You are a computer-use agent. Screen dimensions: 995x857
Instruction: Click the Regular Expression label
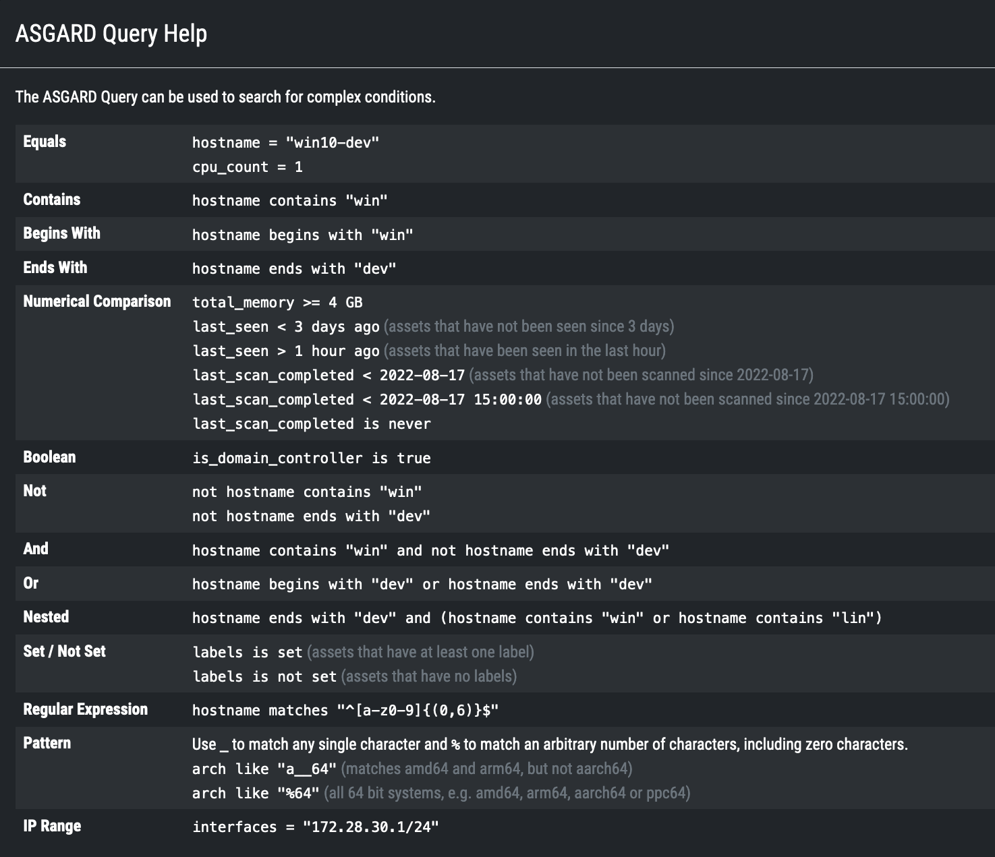pyautogui.click(x=85, y=709)
